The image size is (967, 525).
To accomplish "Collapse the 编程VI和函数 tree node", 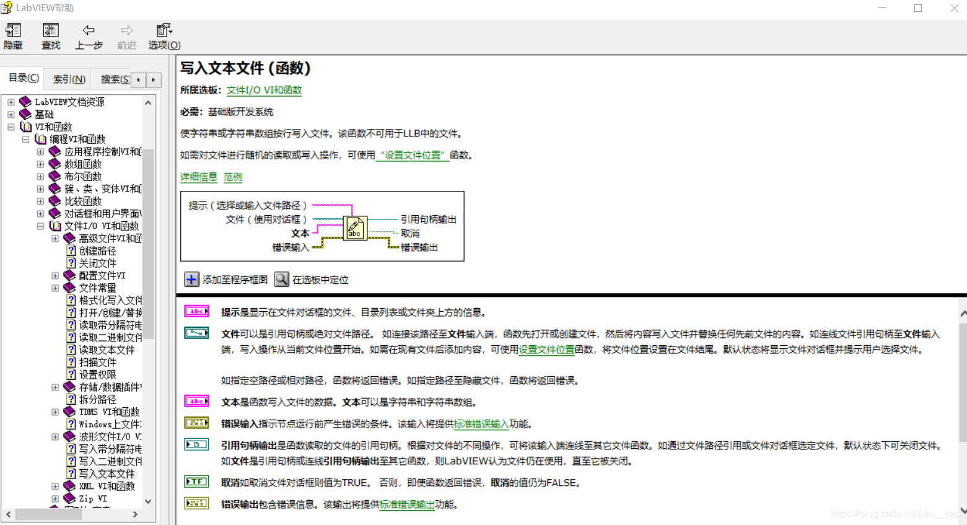I will click(25, 139).
